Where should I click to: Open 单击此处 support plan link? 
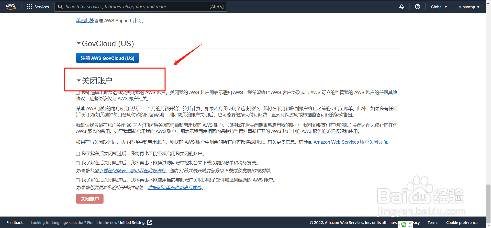click(x=85, y=21)
